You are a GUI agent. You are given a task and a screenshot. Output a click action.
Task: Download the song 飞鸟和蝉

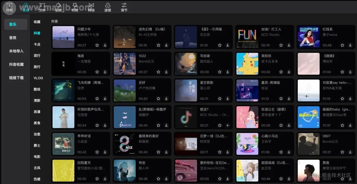click(105, 99)
